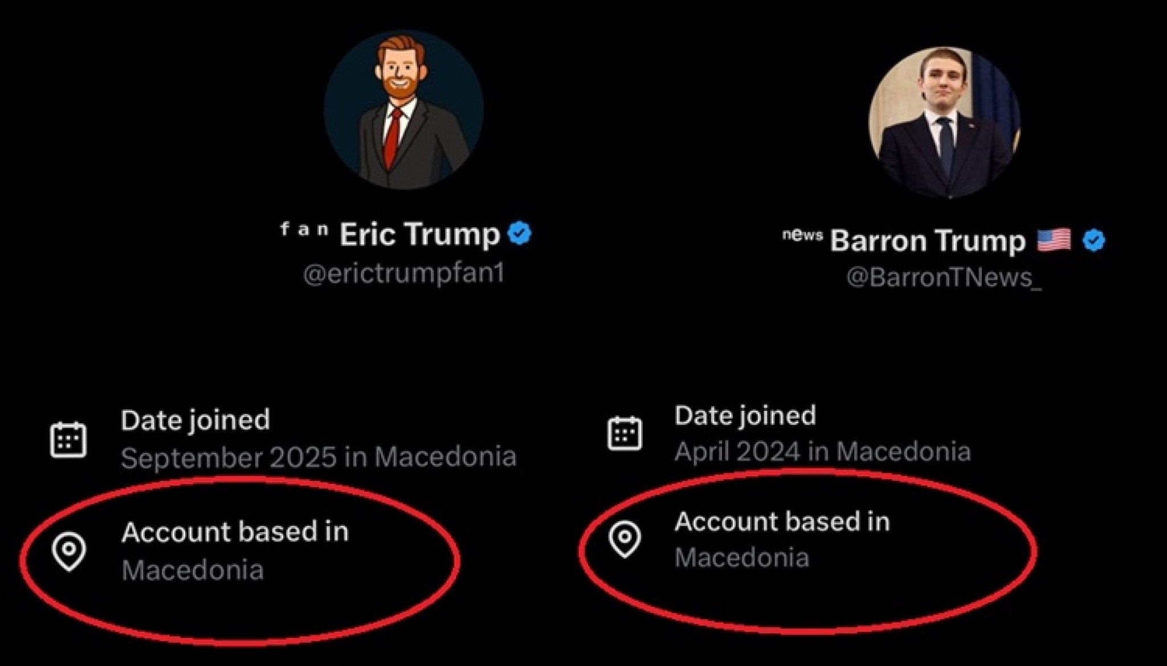This screenshot has height=666, width=1167.
Task: Click the calendar icon beside April 2024
Action: click(x=625, y=434)
